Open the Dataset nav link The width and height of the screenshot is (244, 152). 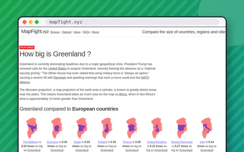tap(67, 32)
